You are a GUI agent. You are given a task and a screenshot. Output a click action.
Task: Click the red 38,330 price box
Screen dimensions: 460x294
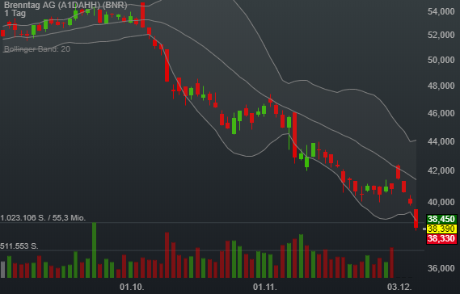tap(441, 238)
